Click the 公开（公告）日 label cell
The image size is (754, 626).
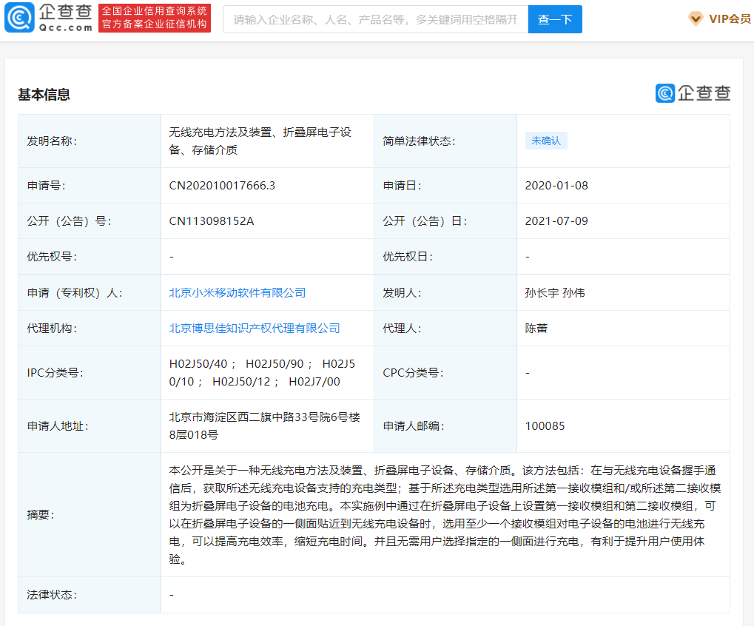(x=445, y=221)
